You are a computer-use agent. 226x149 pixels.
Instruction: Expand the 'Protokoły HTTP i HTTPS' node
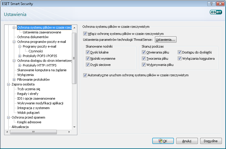coord(20,65)
